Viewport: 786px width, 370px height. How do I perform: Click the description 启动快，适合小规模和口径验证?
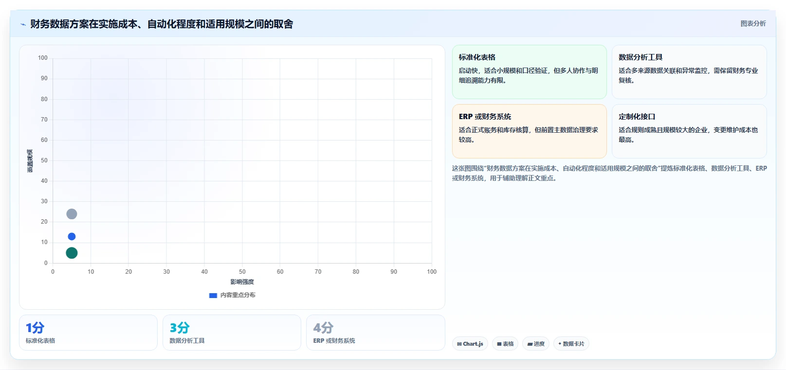point(529,75)
